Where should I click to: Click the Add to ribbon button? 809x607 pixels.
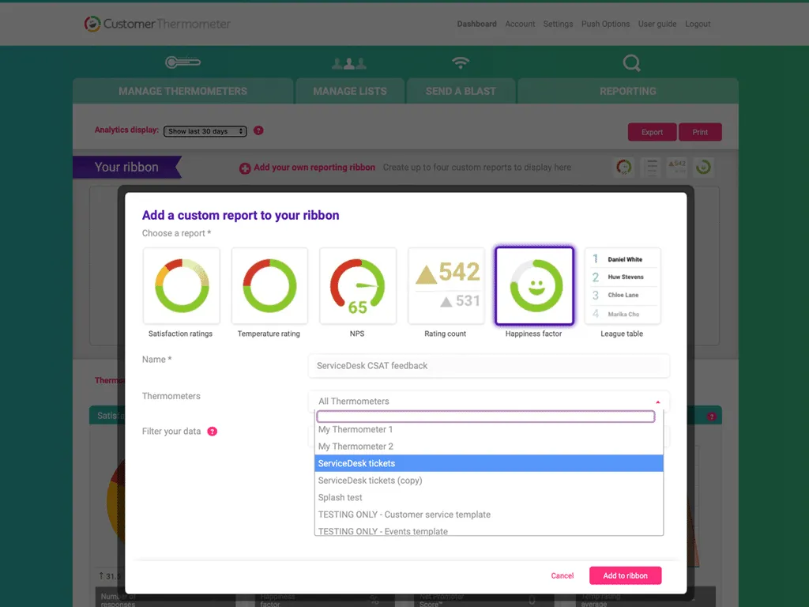626,575
